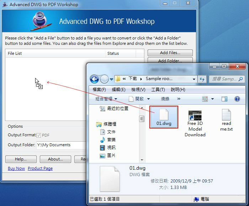
Task: Close the Advanced DWG to PDF Workshop window
Action: 188,3
